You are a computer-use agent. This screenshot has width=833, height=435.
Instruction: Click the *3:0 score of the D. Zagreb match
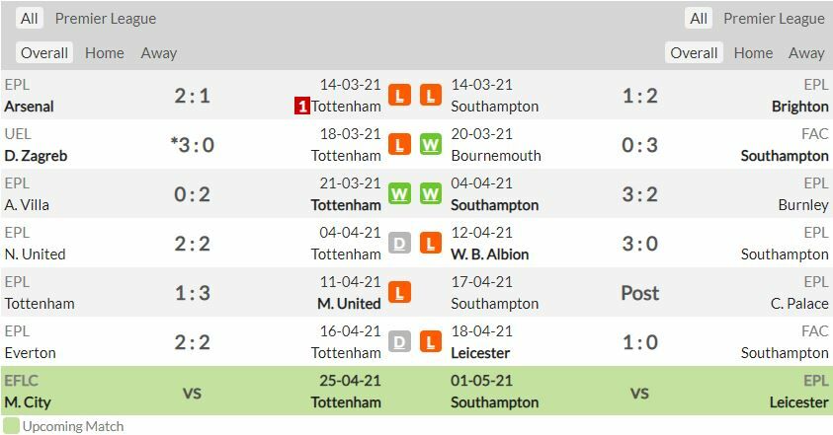[x=192, y=145]
